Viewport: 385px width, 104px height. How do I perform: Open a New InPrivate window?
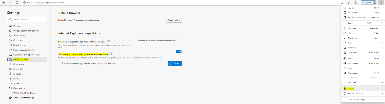(363, 17)
